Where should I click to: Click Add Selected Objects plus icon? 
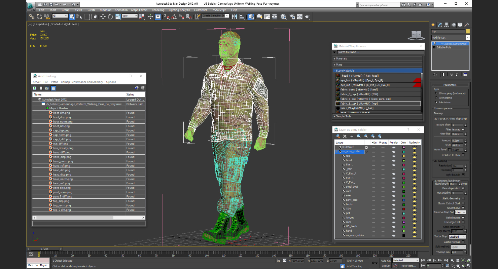pos(352,136)
